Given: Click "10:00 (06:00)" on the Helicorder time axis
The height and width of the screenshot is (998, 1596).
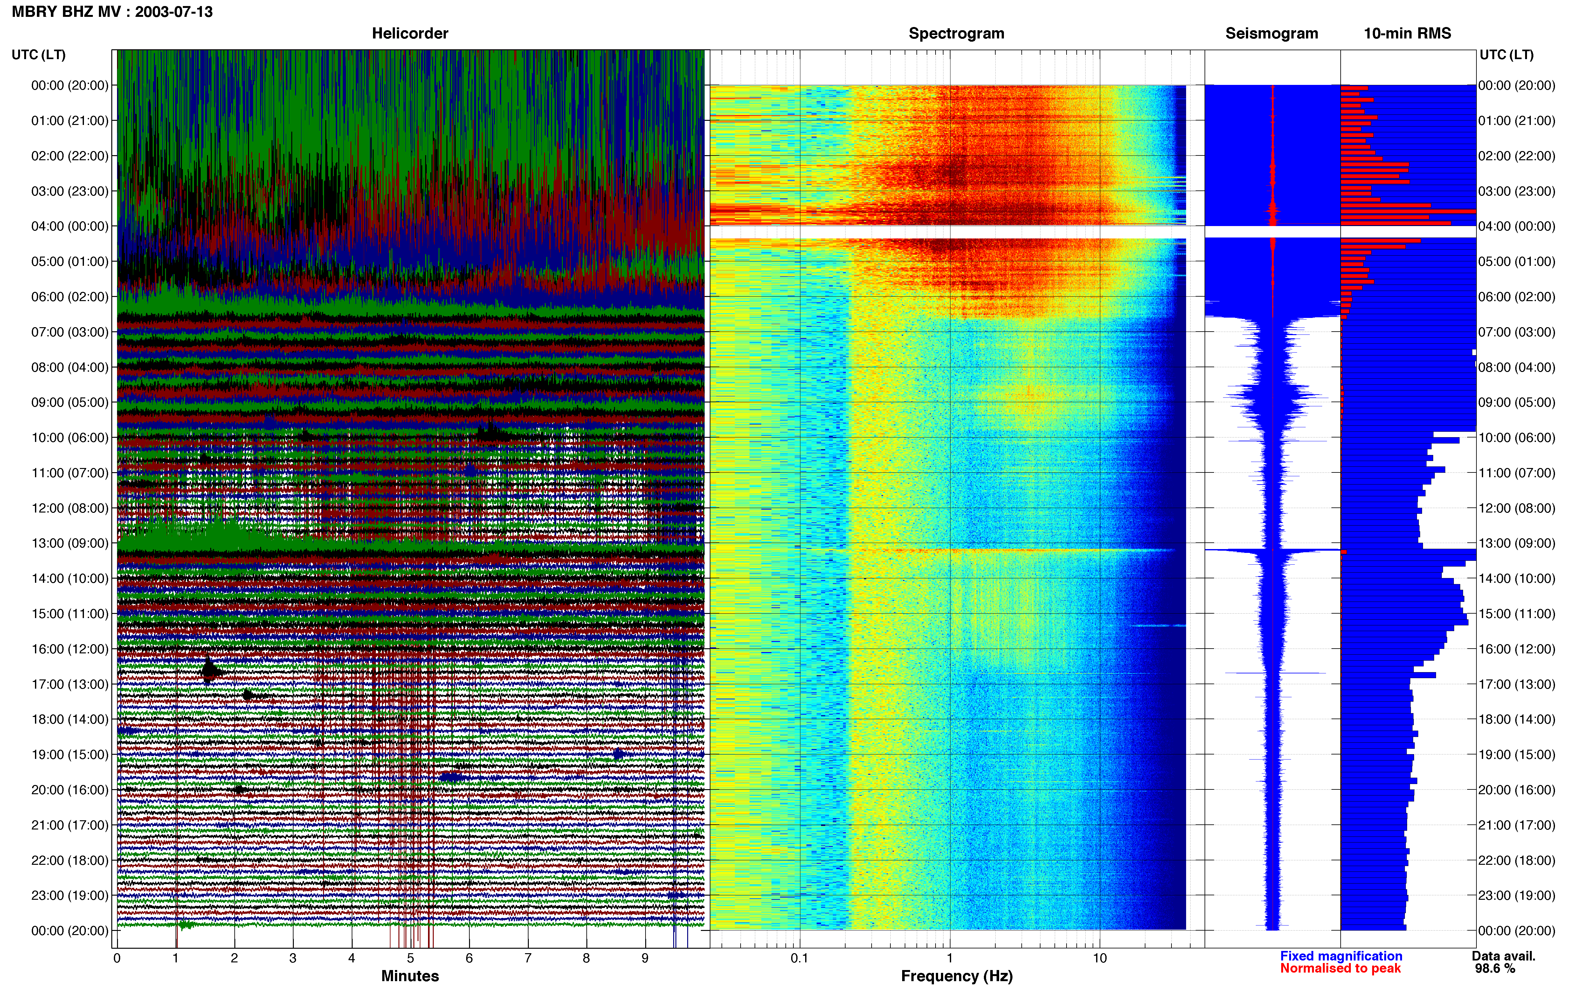Looking at the screenshot, I should tap(70, 437).
